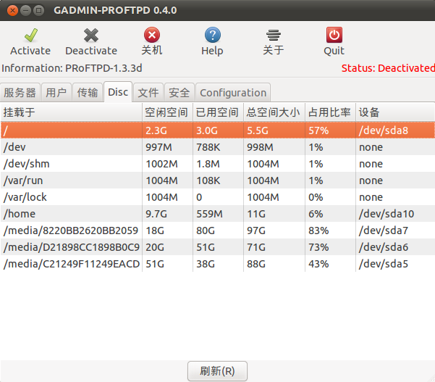The width and height of the screenshot is (435, 382).
Task: Open the 关于 about icon
Action: tap(274, 36)
